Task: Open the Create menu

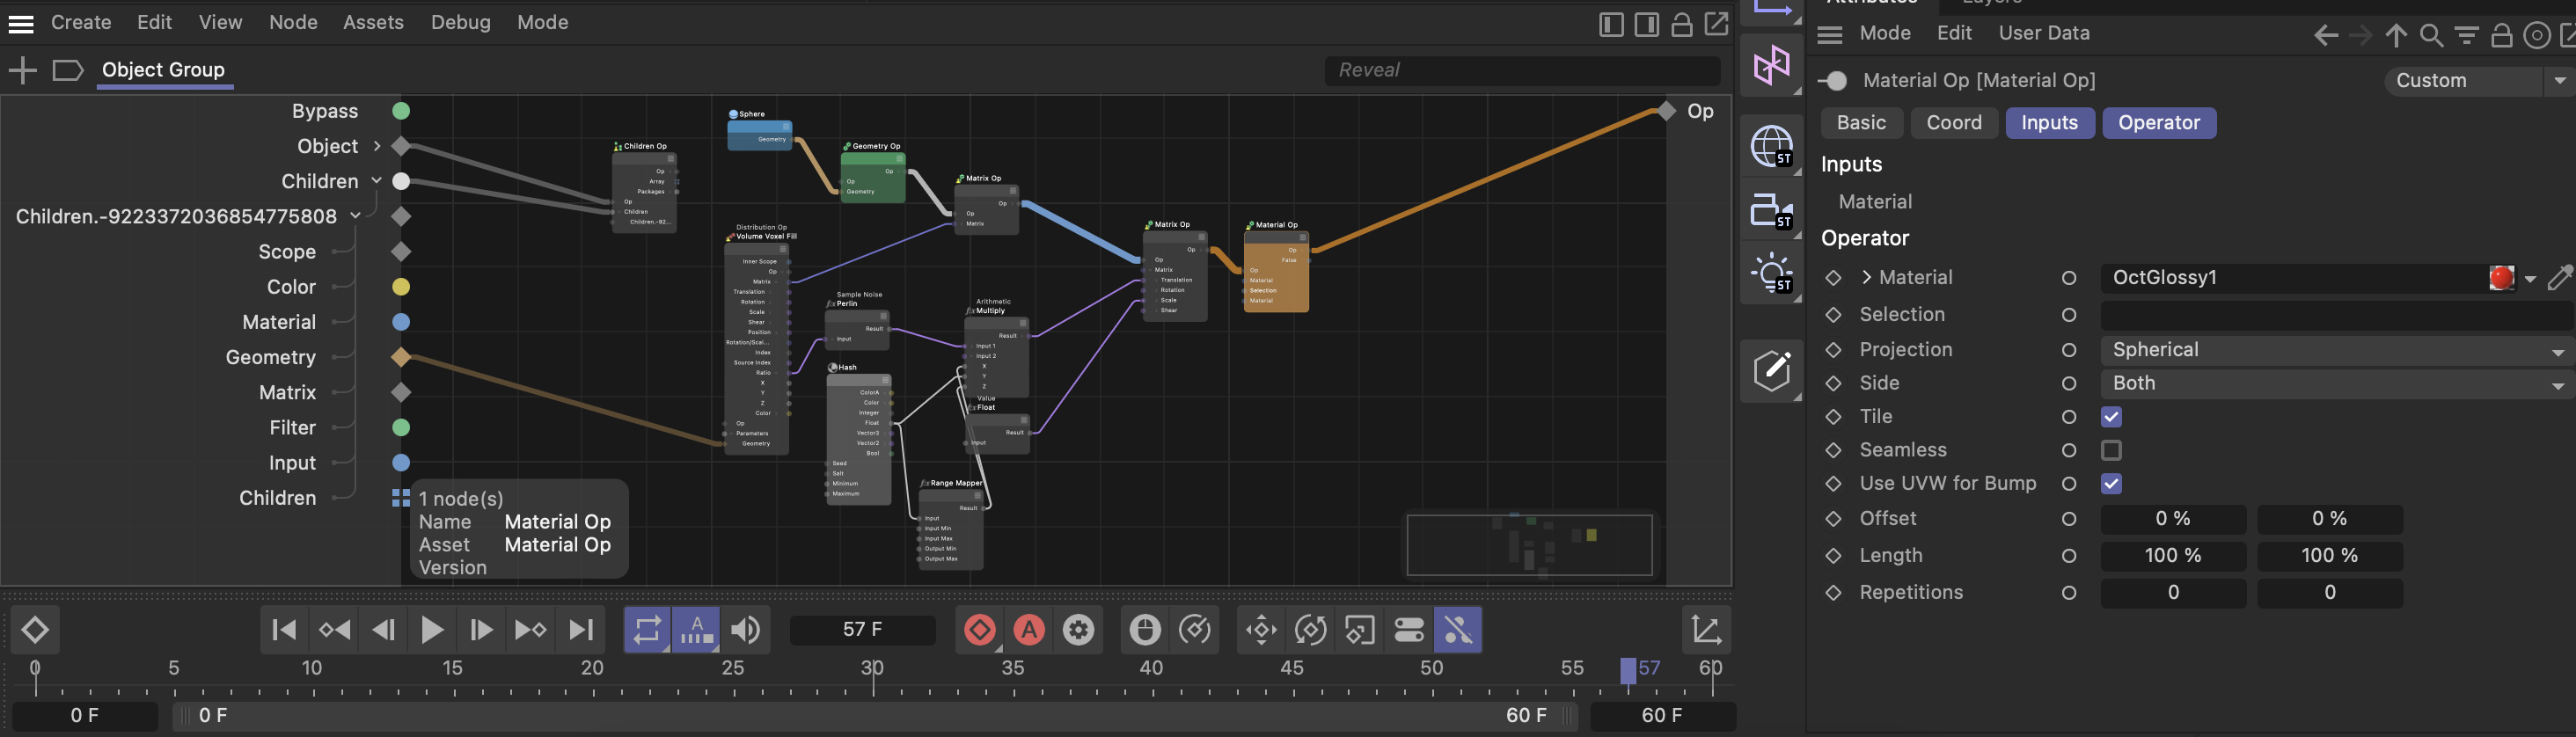Action: click(x=81, y=23)
